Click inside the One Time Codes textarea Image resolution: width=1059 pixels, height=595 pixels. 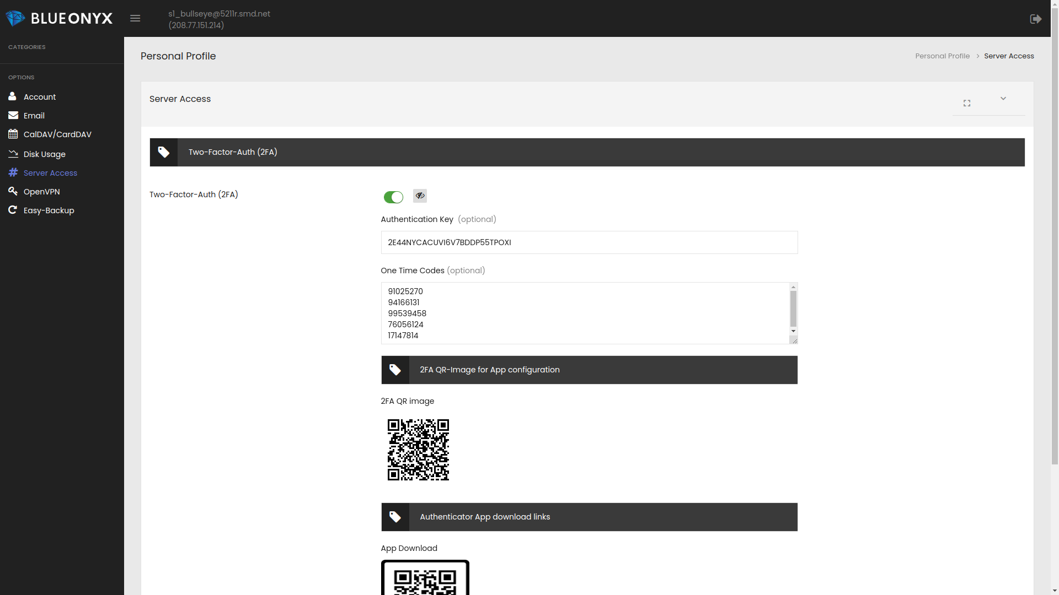(x=585, y=313)
